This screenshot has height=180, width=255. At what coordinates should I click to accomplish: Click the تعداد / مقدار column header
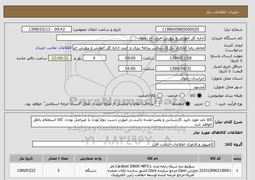click(x=58, y=158)
